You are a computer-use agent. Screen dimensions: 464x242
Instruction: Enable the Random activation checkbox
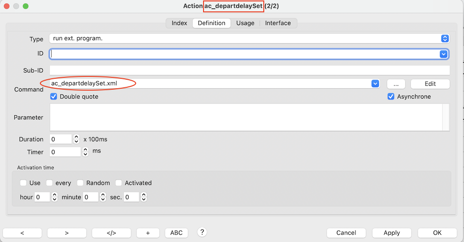point(80,183)
